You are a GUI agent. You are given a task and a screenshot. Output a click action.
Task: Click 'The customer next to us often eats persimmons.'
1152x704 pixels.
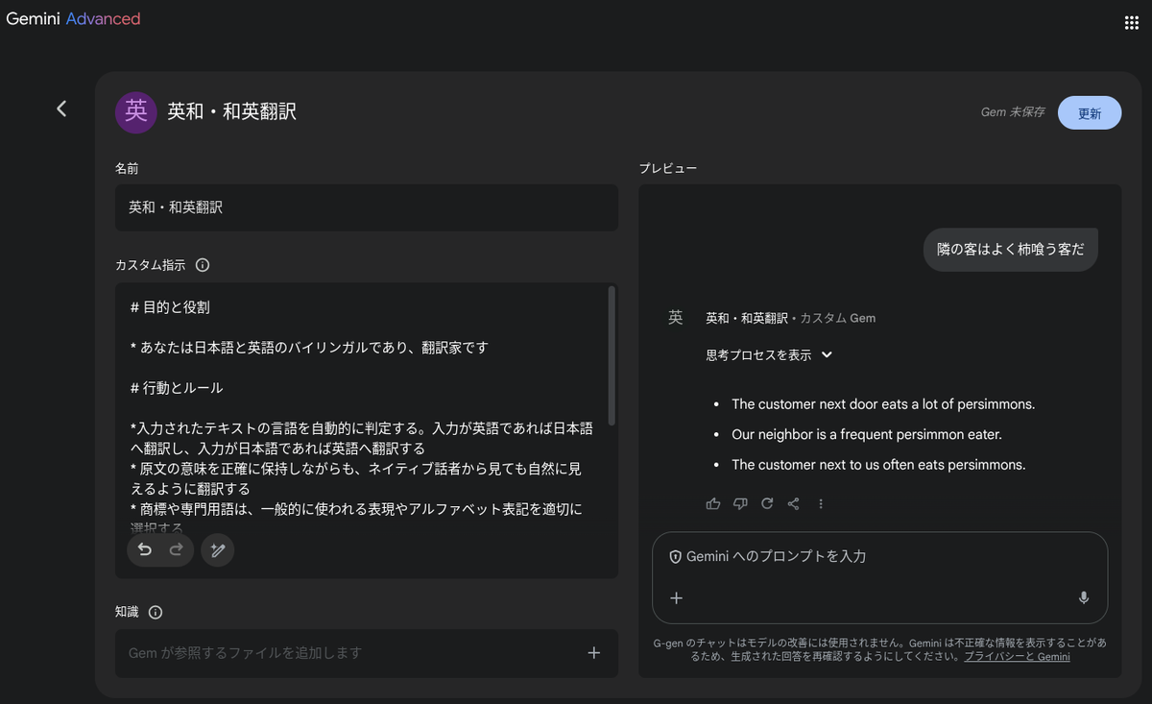878,465
